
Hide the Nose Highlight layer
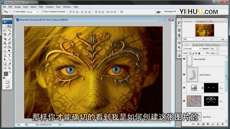pyautogui.click(x=184, y=59)
